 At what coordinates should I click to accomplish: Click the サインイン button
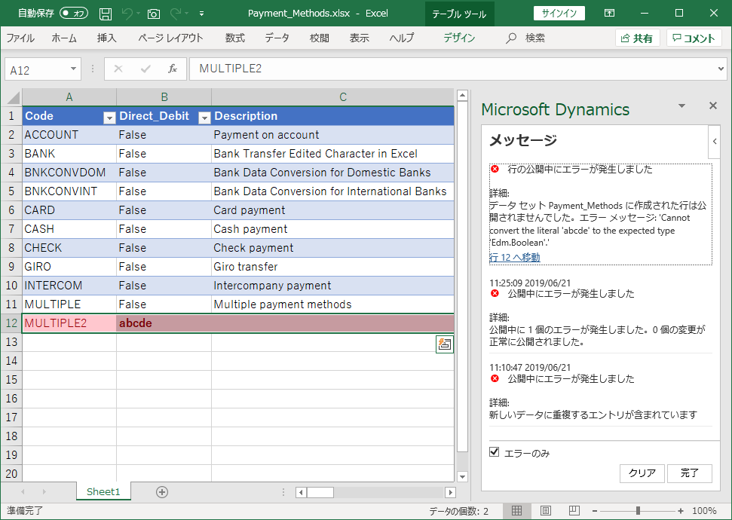[559, 13]
